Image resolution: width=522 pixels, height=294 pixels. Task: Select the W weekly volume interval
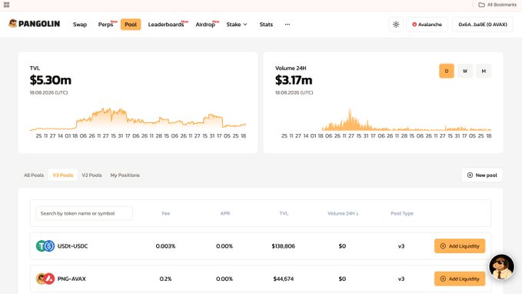(x=465, y=71)
